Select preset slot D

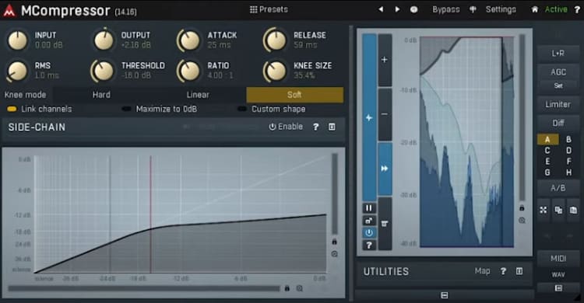(x=568, y=150)
